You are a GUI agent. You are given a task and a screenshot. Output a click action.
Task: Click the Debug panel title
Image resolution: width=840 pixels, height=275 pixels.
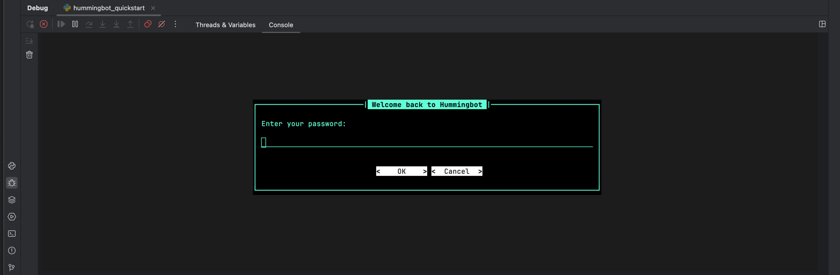[x=38, y=8]
